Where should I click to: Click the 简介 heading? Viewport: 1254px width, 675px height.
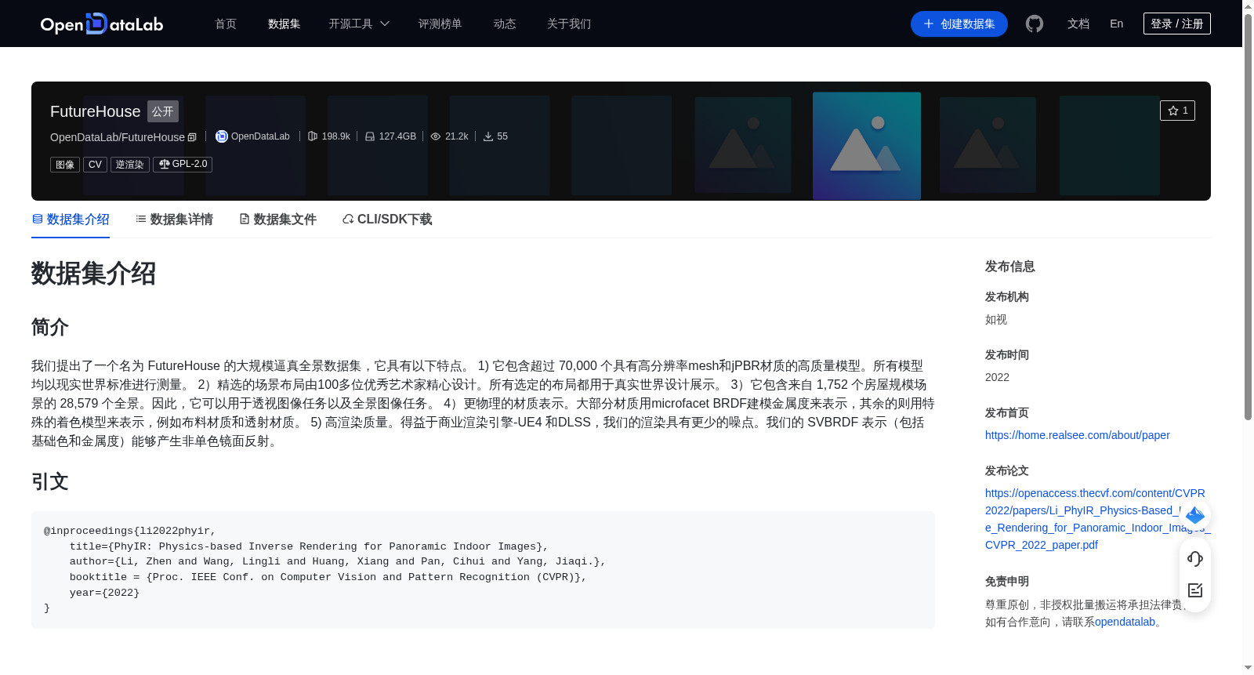tap(50, 327)
